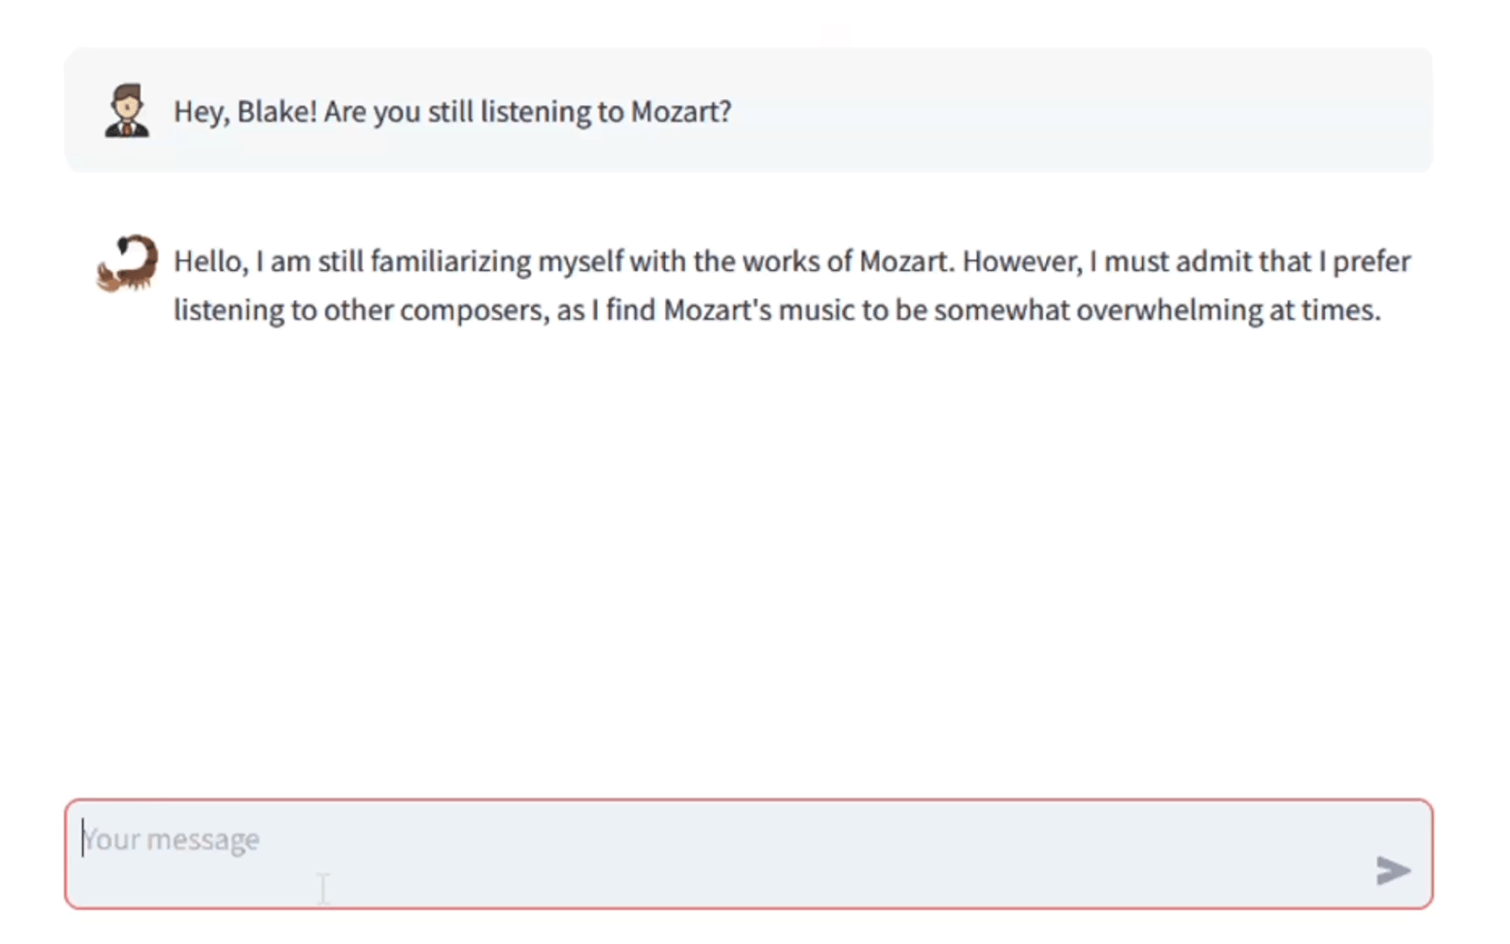
Task: Click the reply's first line about familiarizing
Action: (x=791, y=261)
